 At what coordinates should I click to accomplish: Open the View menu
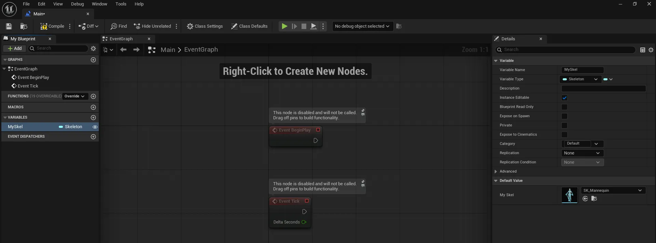point(58,4)
